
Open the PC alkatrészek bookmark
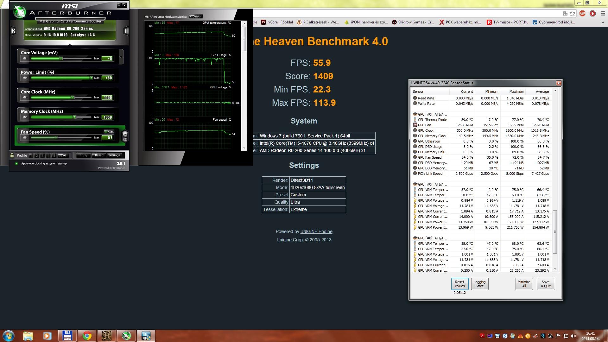coord(318,22)
